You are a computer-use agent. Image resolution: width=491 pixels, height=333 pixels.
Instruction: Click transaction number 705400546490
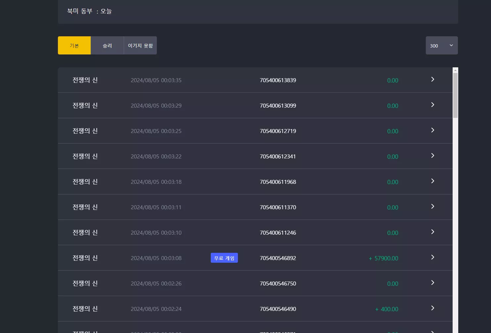[x=278, y=309]
